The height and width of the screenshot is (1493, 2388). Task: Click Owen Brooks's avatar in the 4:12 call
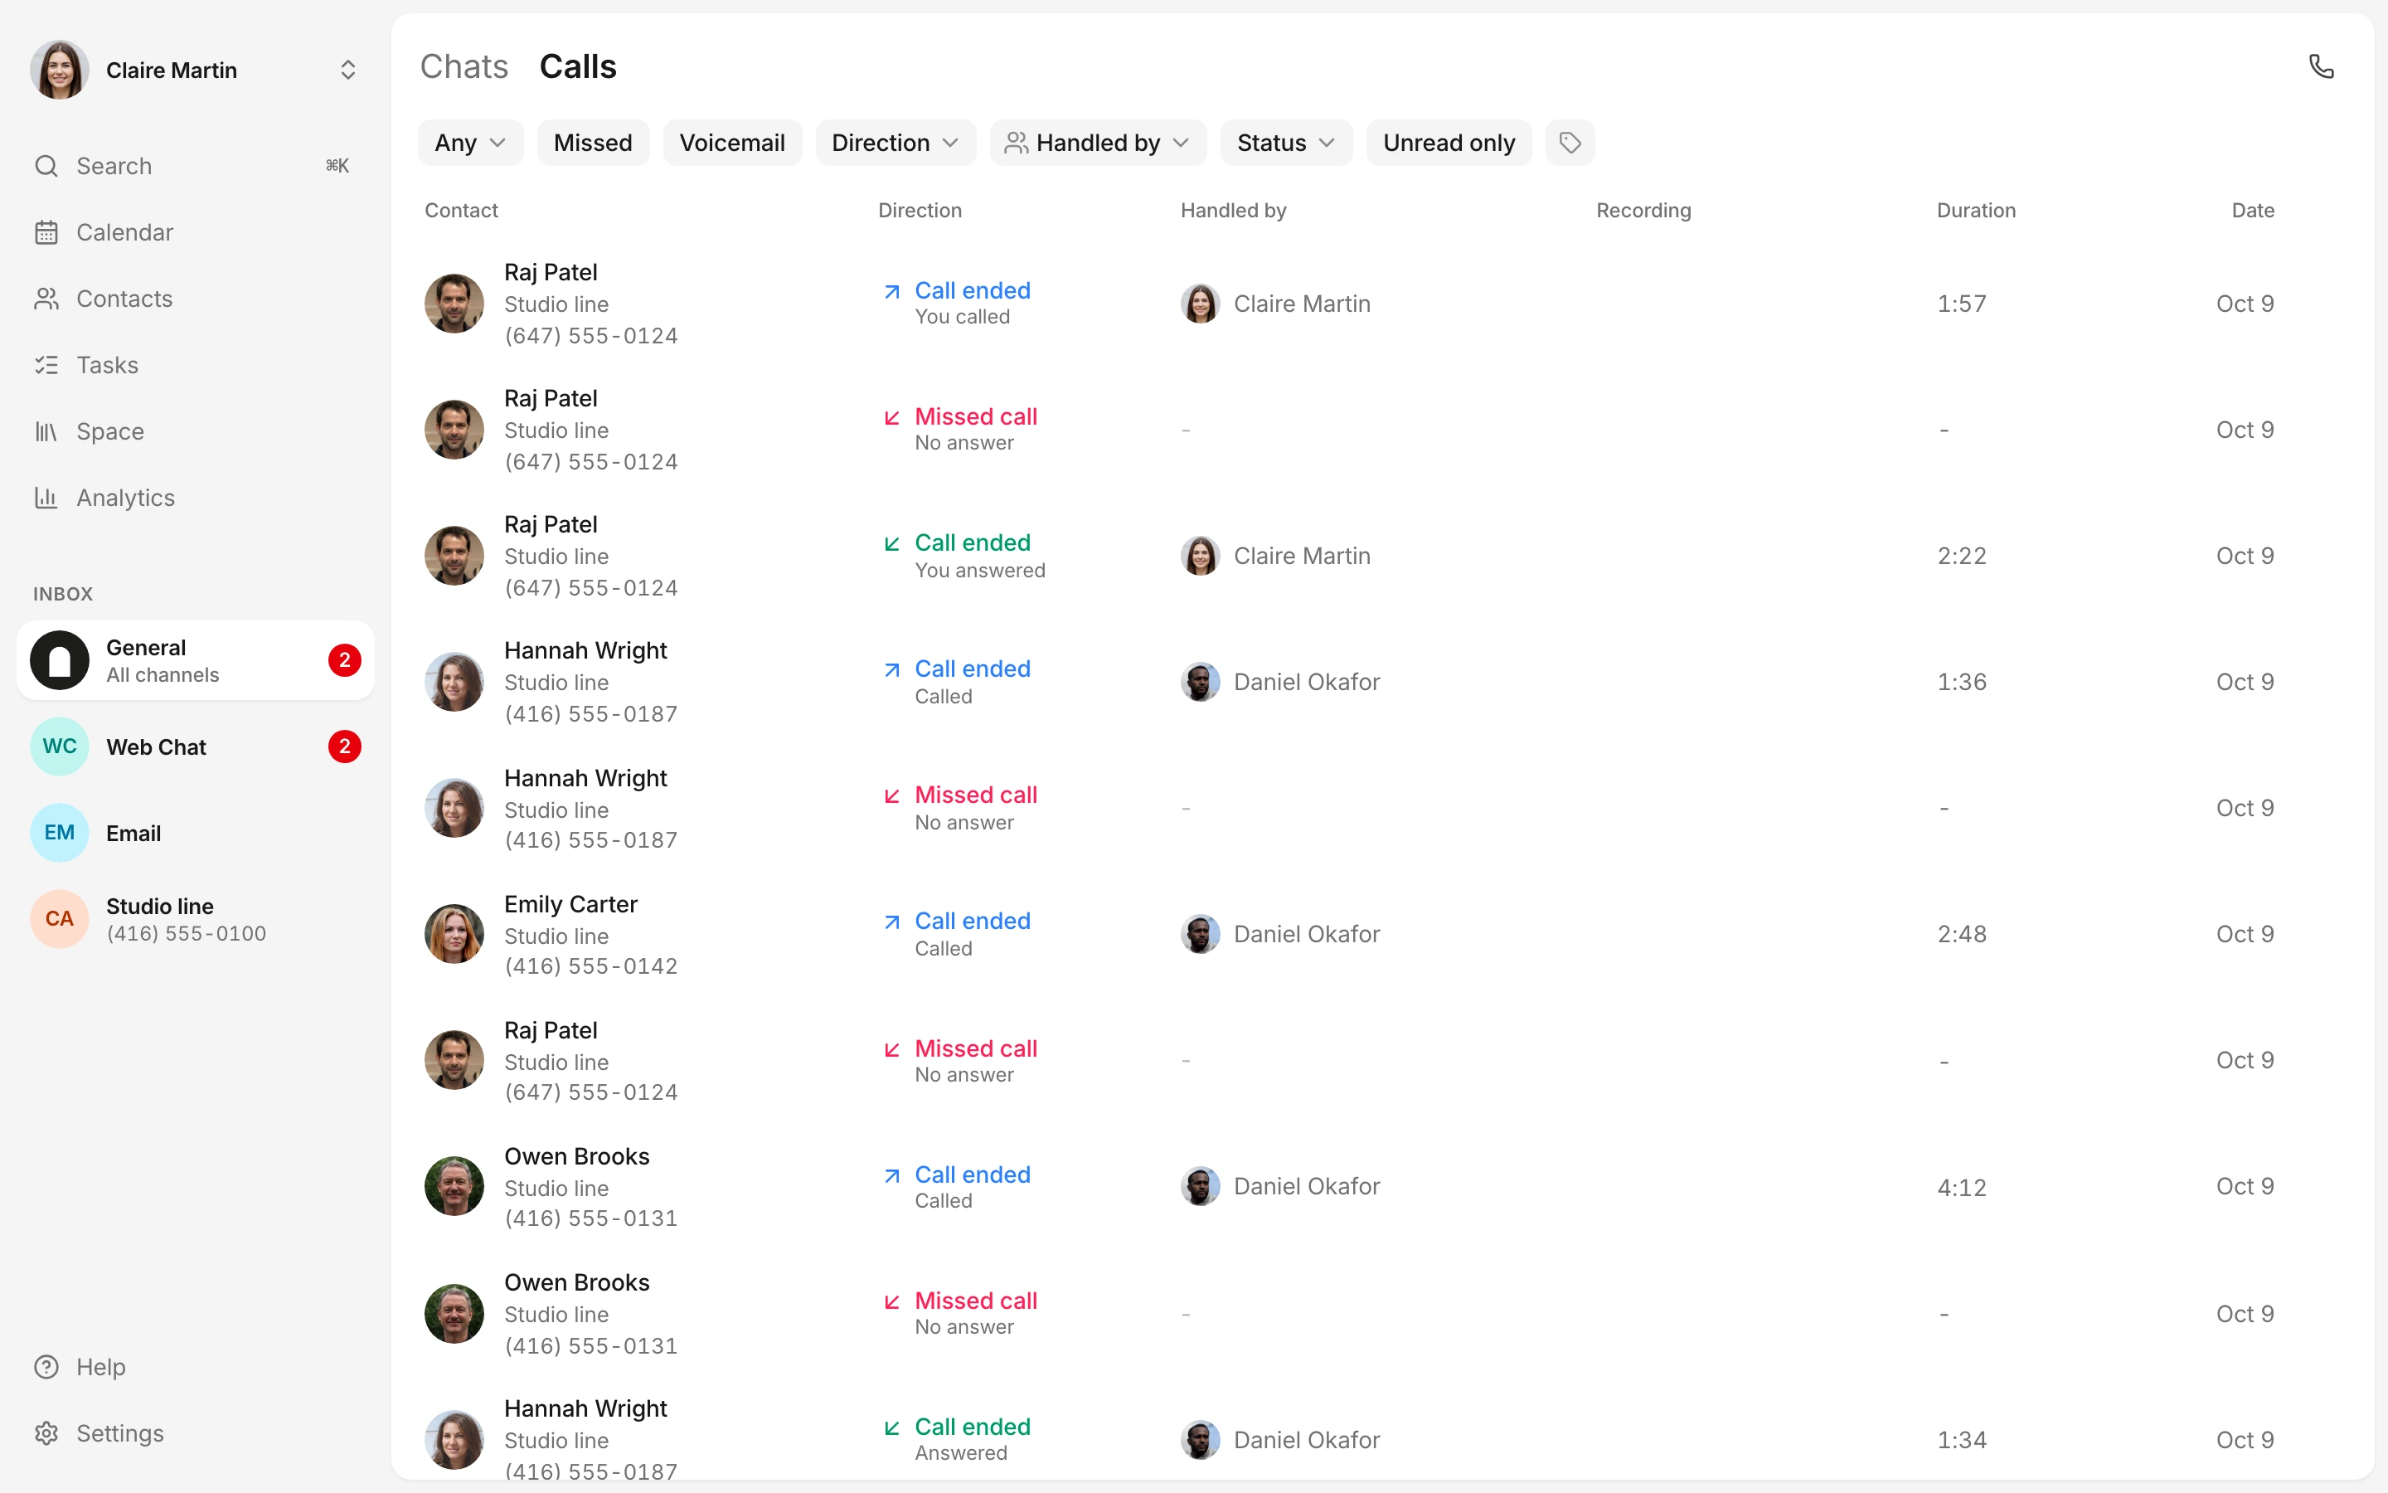(454, 1186)
